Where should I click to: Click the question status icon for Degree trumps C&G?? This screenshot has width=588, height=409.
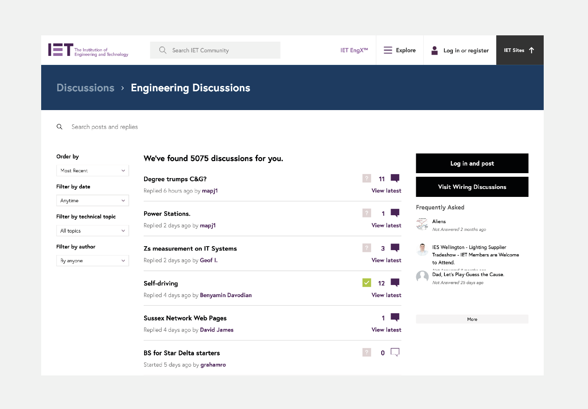click(x=367, y=179)
